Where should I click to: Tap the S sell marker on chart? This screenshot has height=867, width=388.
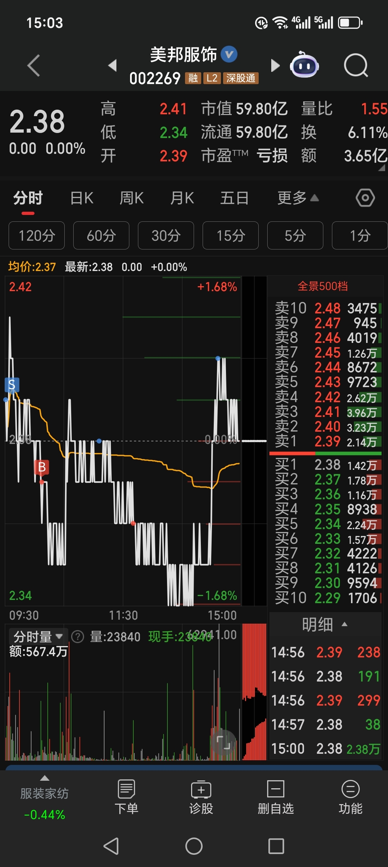click(x=12, y=385)
